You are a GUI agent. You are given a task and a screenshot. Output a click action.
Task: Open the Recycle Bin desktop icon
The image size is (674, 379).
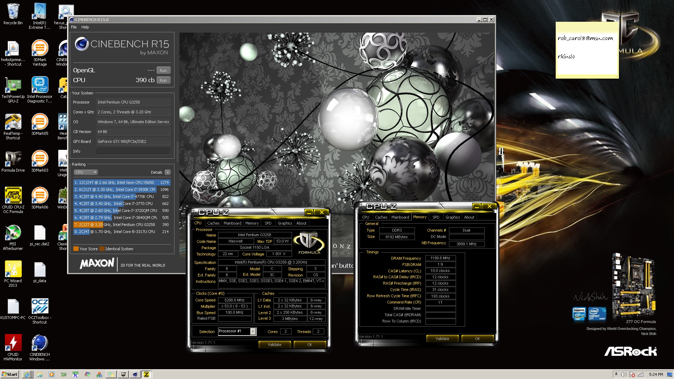[13, 14]
